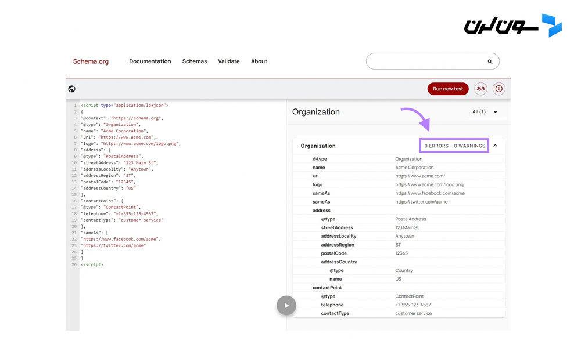Select the customer service value in results
The image size is (581, 348).
[414, 313]
